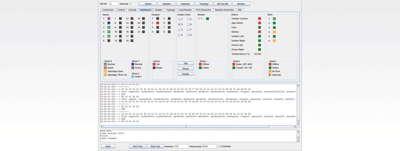400x151 pixels.
Task: Click the Input 1 active status indicator
Action: [x=109, y=18]
